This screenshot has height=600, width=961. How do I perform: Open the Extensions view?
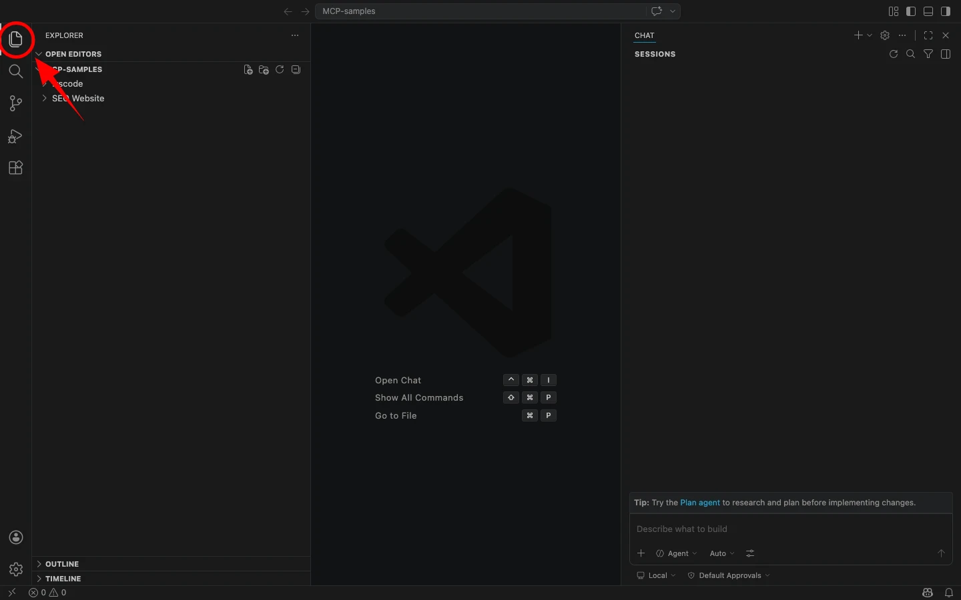(x=16, y=168)
